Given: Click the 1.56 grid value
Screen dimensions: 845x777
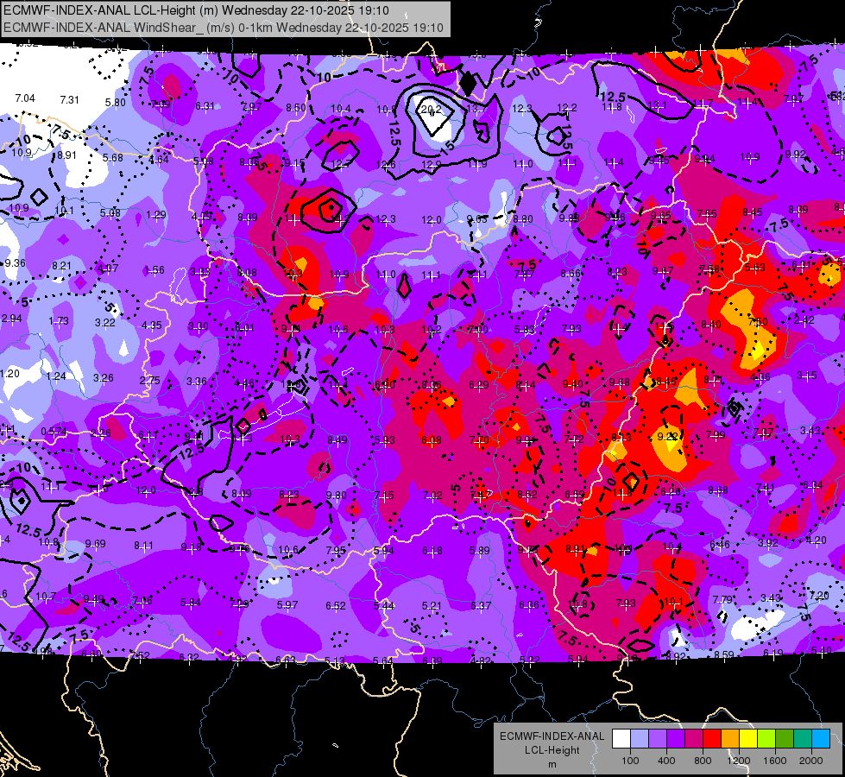Looking at the screenshot, I should click(154, 269).
